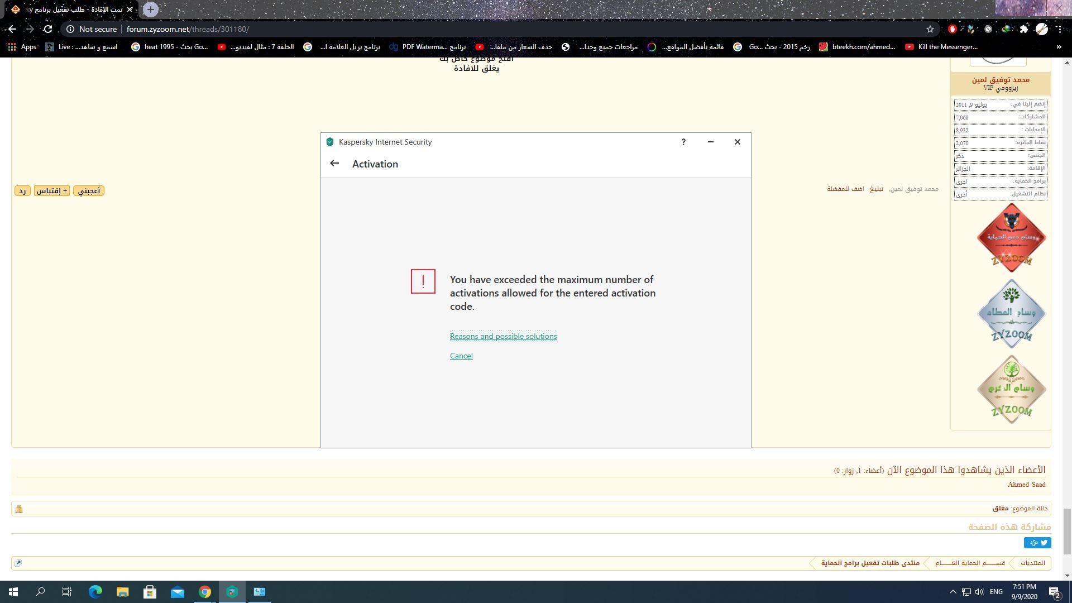This screenshot has width=1072, height=603.
Task: Open the bee-shaped extension icon
Action: (970, 29)
